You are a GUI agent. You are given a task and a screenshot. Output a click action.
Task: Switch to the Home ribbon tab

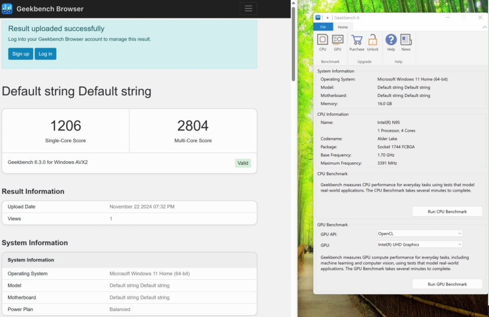point(343,27)
